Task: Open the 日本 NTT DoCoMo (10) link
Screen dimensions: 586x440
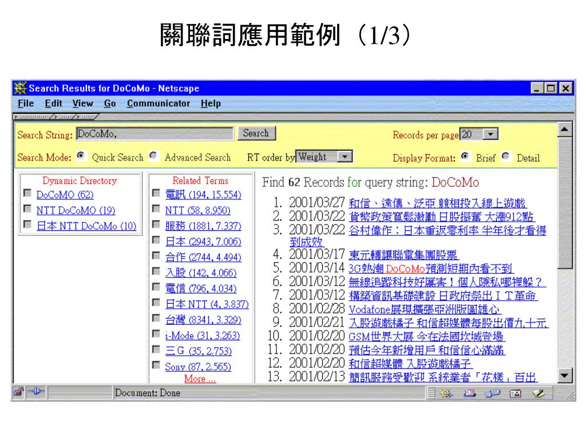Action: pos(86,226)
